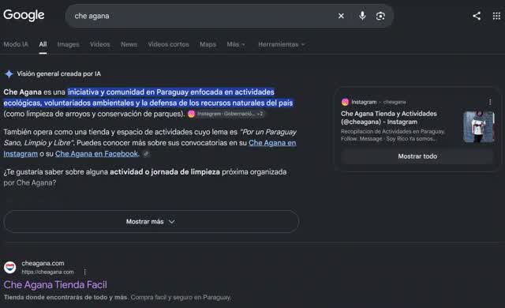Switch to the Images tab

[68, 44]
